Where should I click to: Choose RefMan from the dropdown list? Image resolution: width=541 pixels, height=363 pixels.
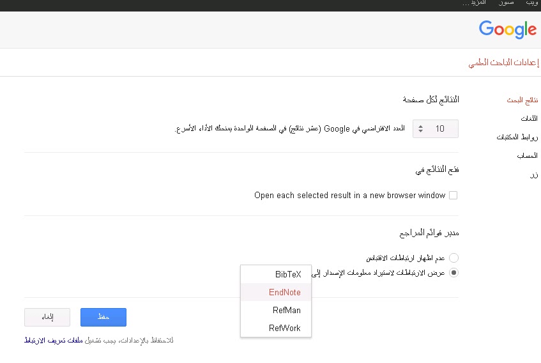(276, 310)
